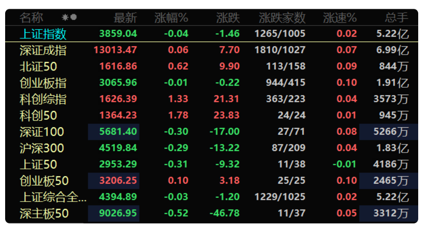421x229 pixels.
Task: Click the 24/24 advance-decline cell
Action: (x=292, y=115)
